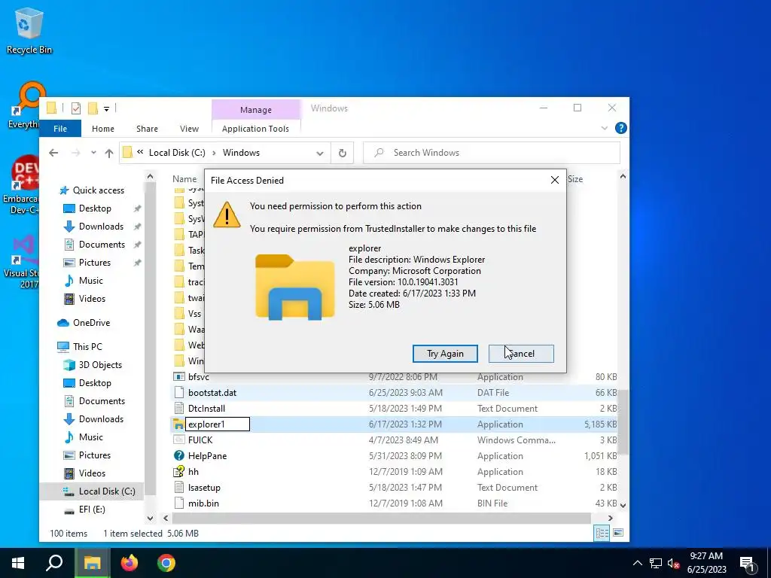771x578 pixels.
Task: Open Customize Quick Access Toolbar dropdown
Action: (x=106, y=108)
